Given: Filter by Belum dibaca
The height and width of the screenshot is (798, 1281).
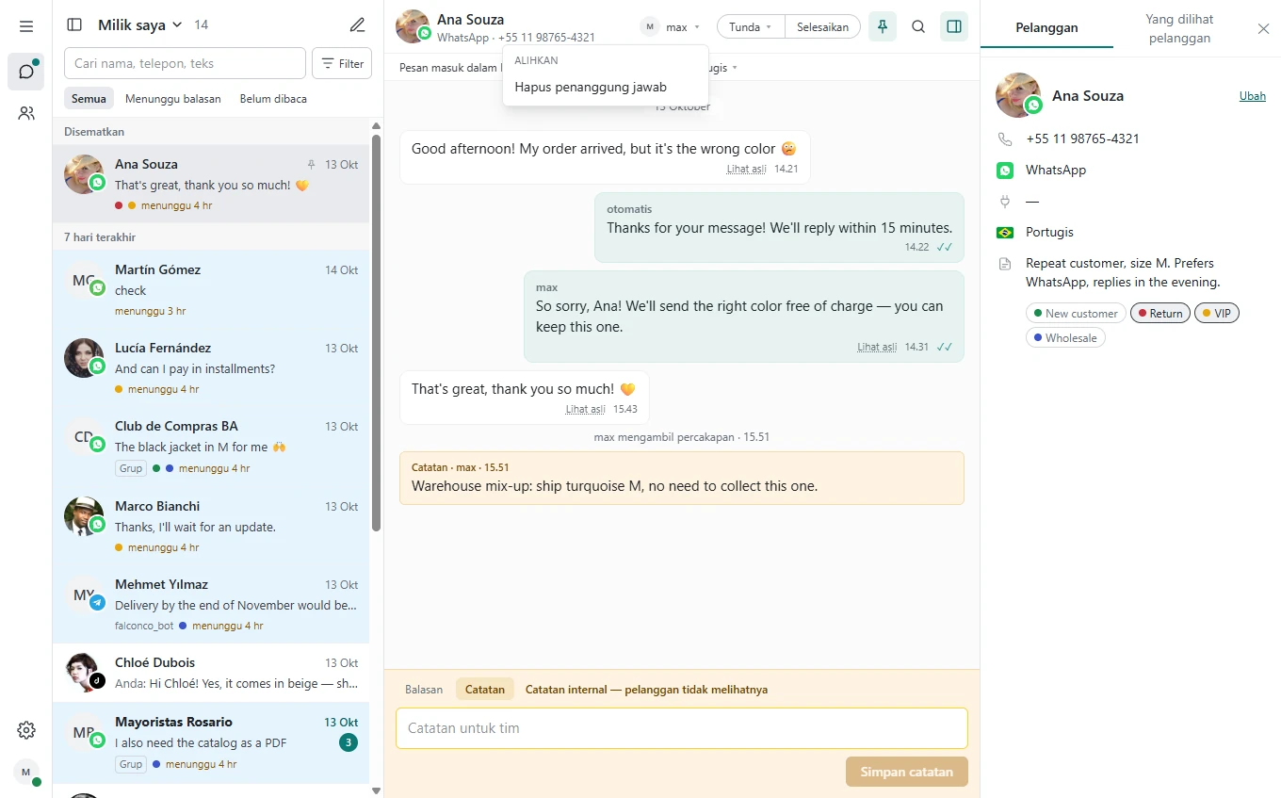Looking at the screenshot, I should pyautogui.click(x=273, y=98).
